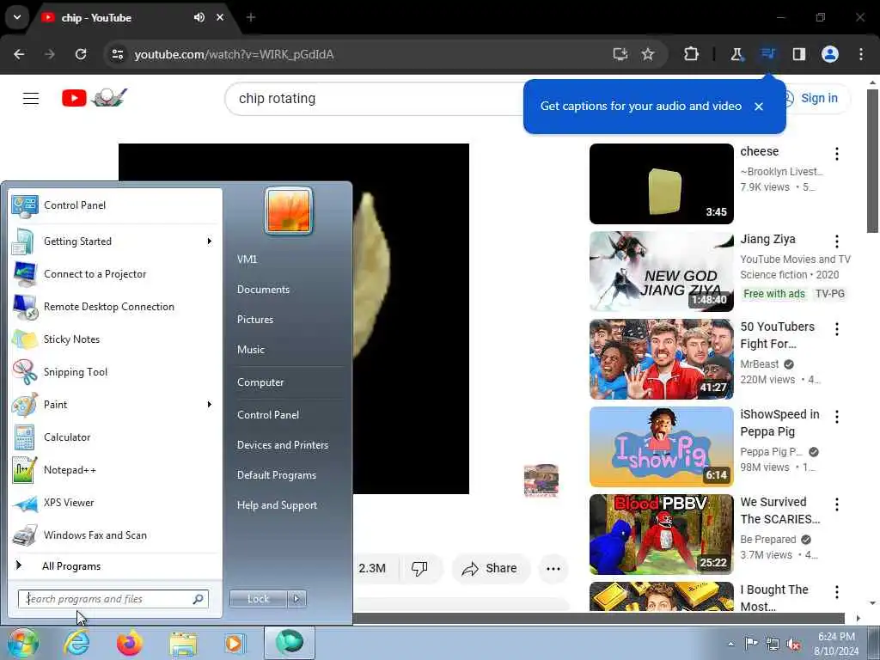This screenshot has width=880, height=660.
Task: Open Chrome tab search dropdown
Action: [x=17, y=17]
